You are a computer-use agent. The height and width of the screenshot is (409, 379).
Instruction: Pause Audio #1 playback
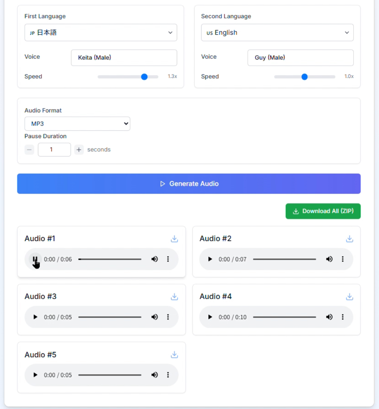(x=35, y=259)
